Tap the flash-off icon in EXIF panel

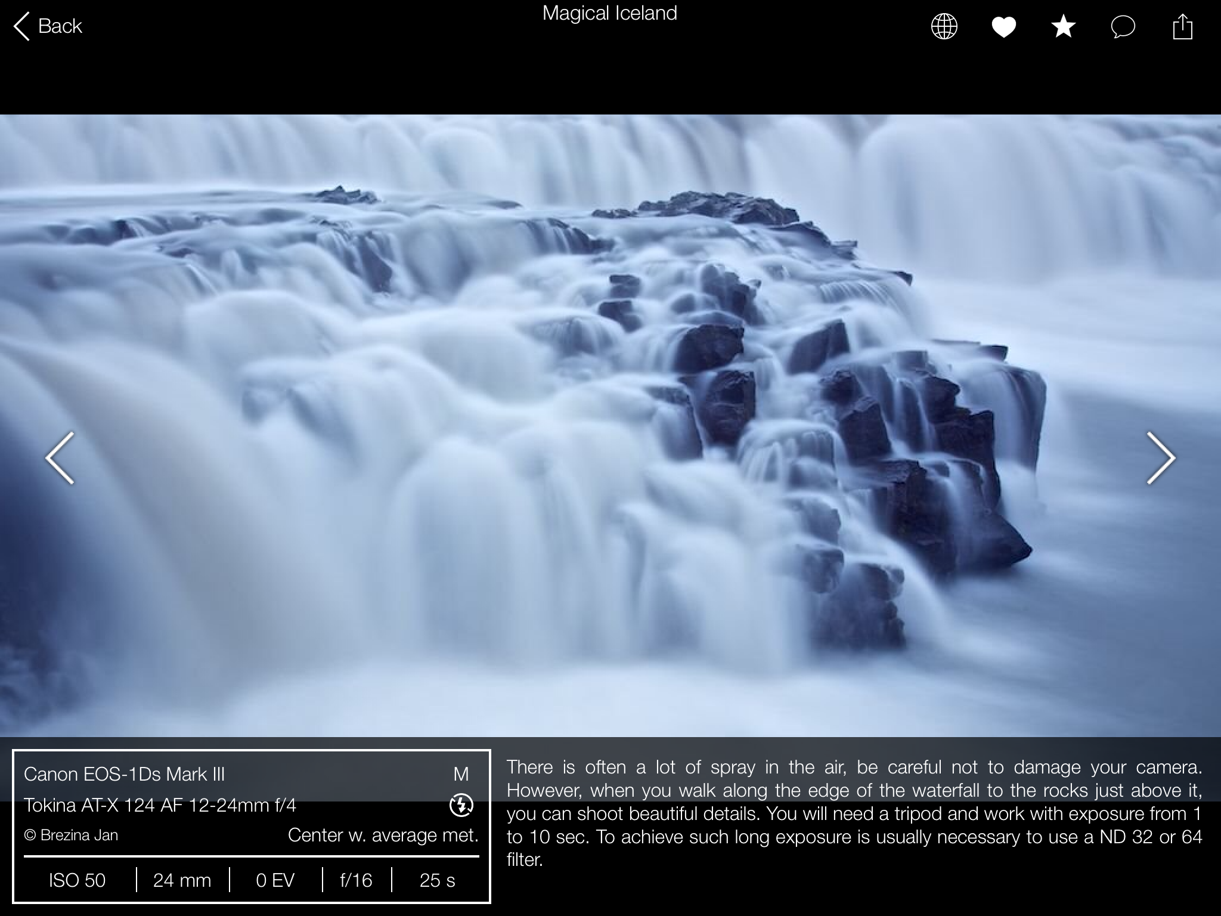461,806
